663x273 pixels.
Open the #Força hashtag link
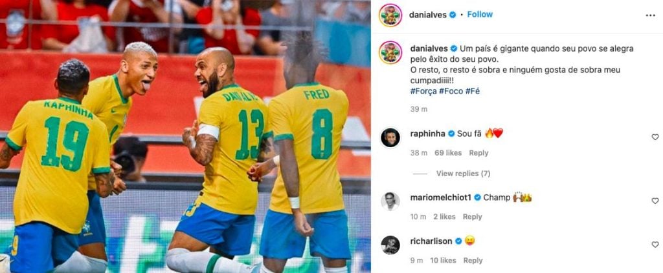tap(423, 91)
